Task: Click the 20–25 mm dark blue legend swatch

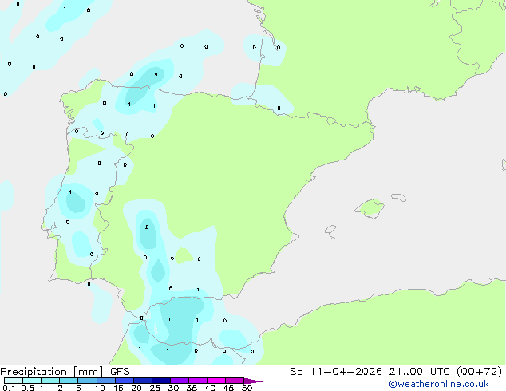Action: 143,381
